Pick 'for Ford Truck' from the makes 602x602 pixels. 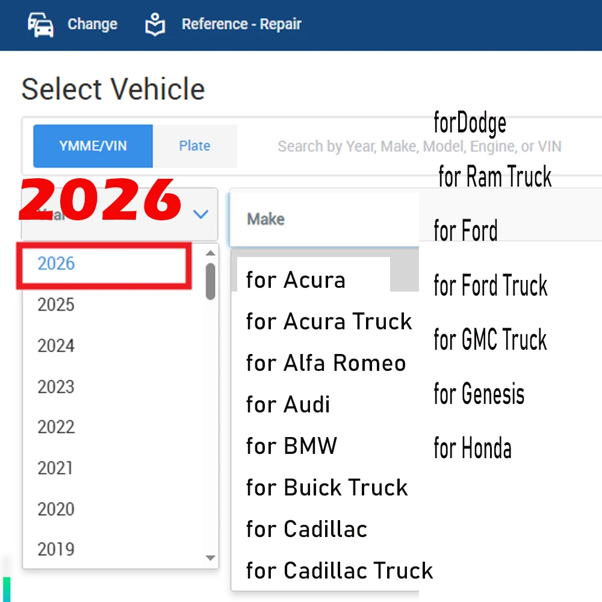[x=490, y=285]
